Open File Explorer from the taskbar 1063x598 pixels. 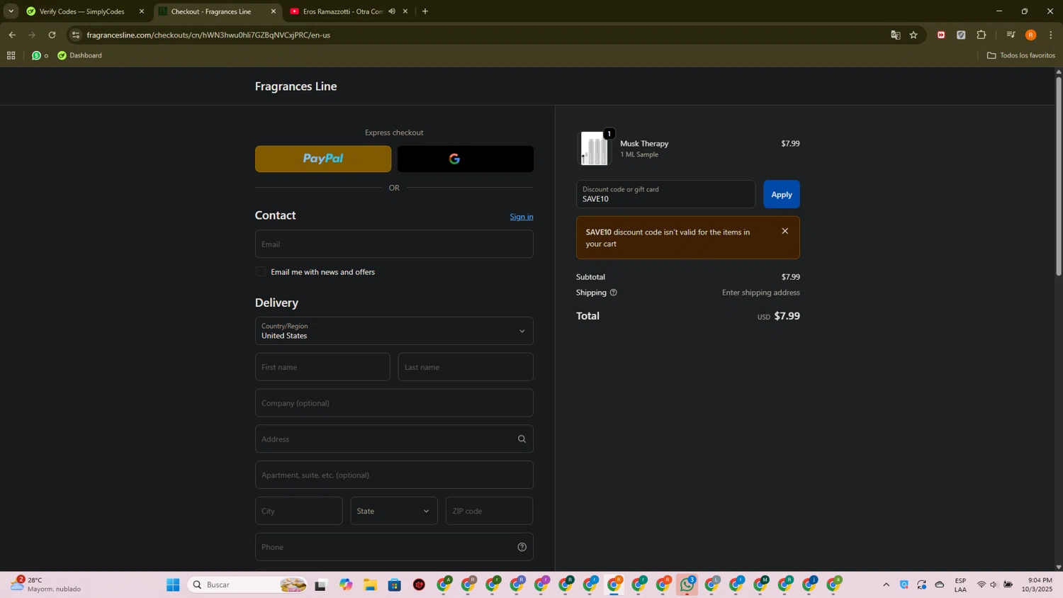tap(370, 585)
